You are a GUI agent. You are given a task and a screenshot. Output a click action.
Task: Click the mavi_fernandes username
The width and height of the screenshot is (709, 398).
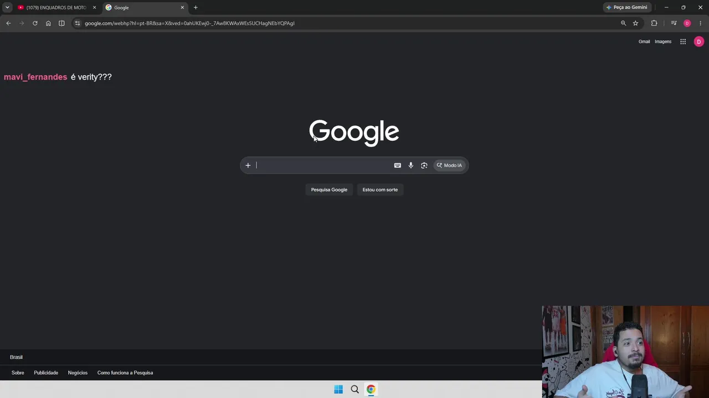pos(35,77)
